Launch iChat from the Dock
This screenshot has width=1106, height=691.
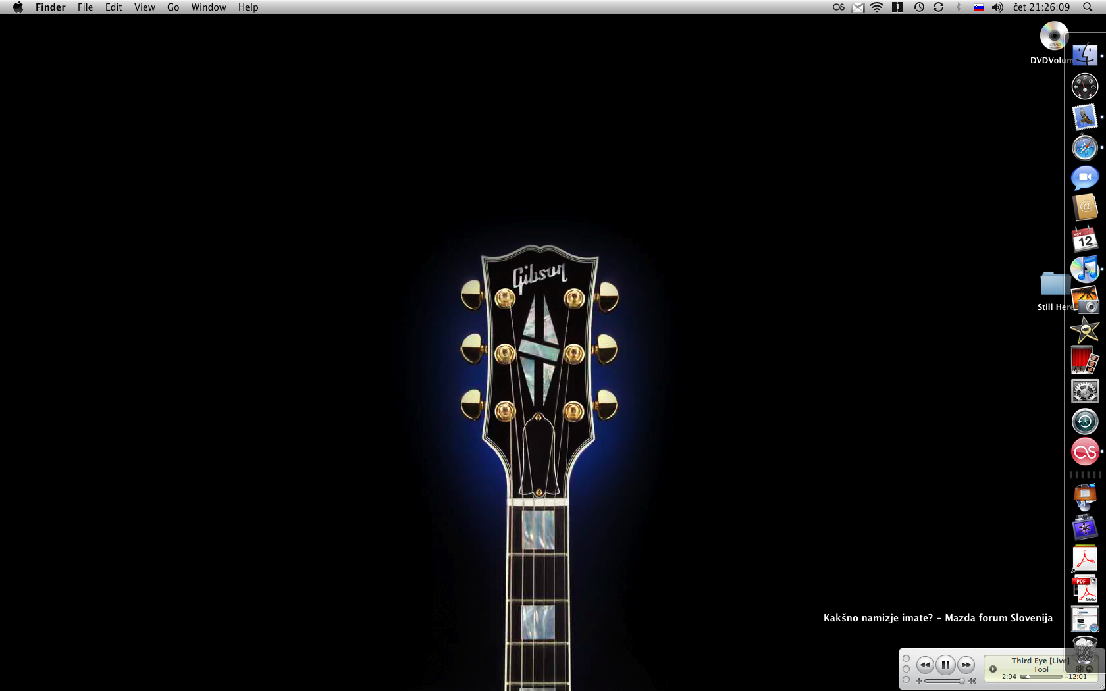click(1085, 178)
